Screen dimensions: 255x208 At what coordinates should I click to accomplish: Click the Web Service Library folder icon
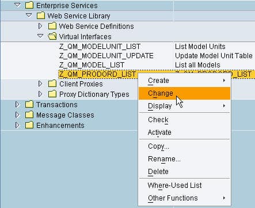coord(41,16)
